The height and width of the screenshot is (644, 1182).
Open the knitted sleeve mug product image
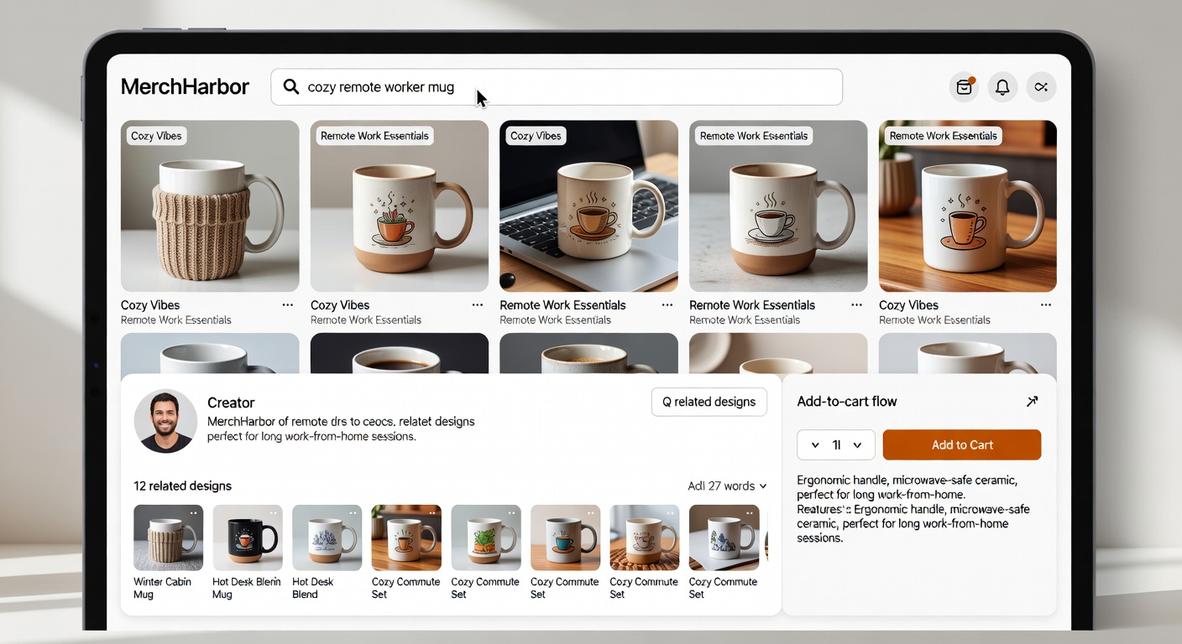coord(210,206)
